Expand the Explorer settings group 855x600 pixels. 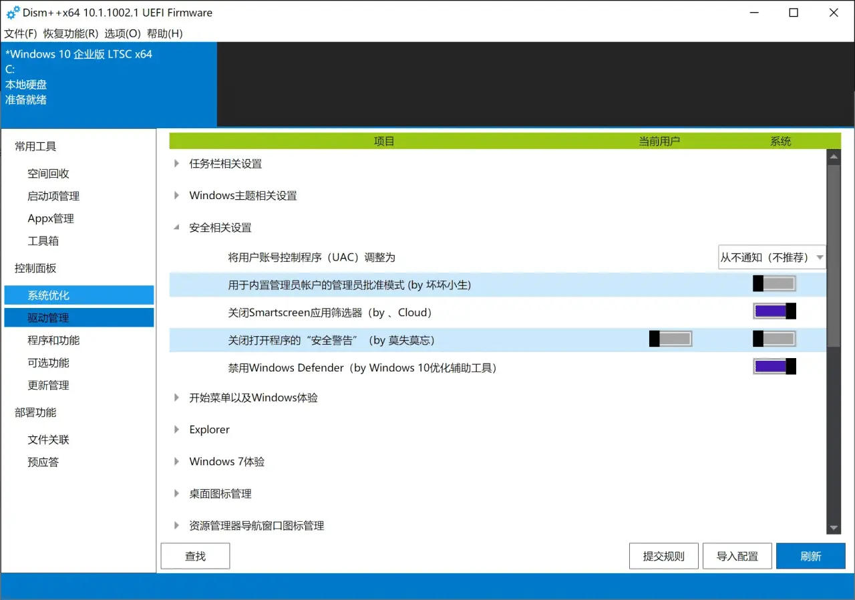[177, 430]
